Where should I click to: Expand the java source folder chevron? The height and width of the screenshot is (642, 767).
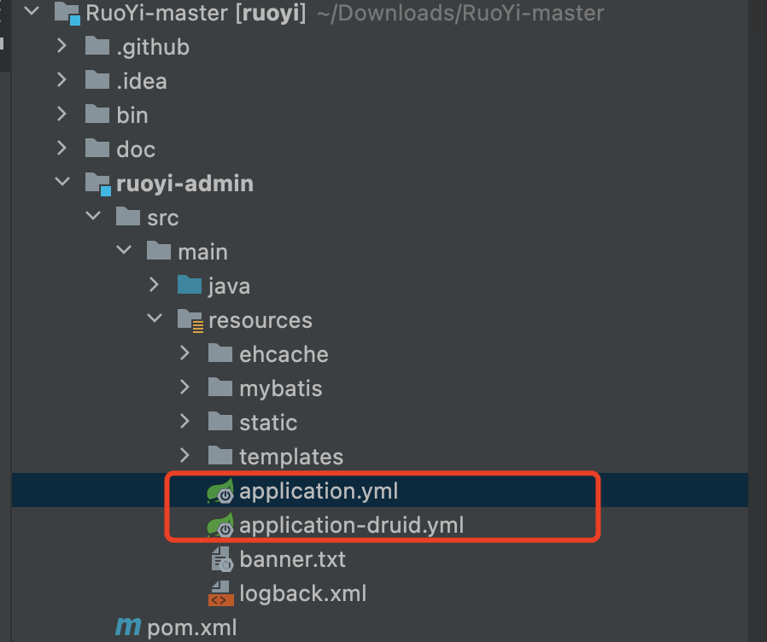pos(154,284)
